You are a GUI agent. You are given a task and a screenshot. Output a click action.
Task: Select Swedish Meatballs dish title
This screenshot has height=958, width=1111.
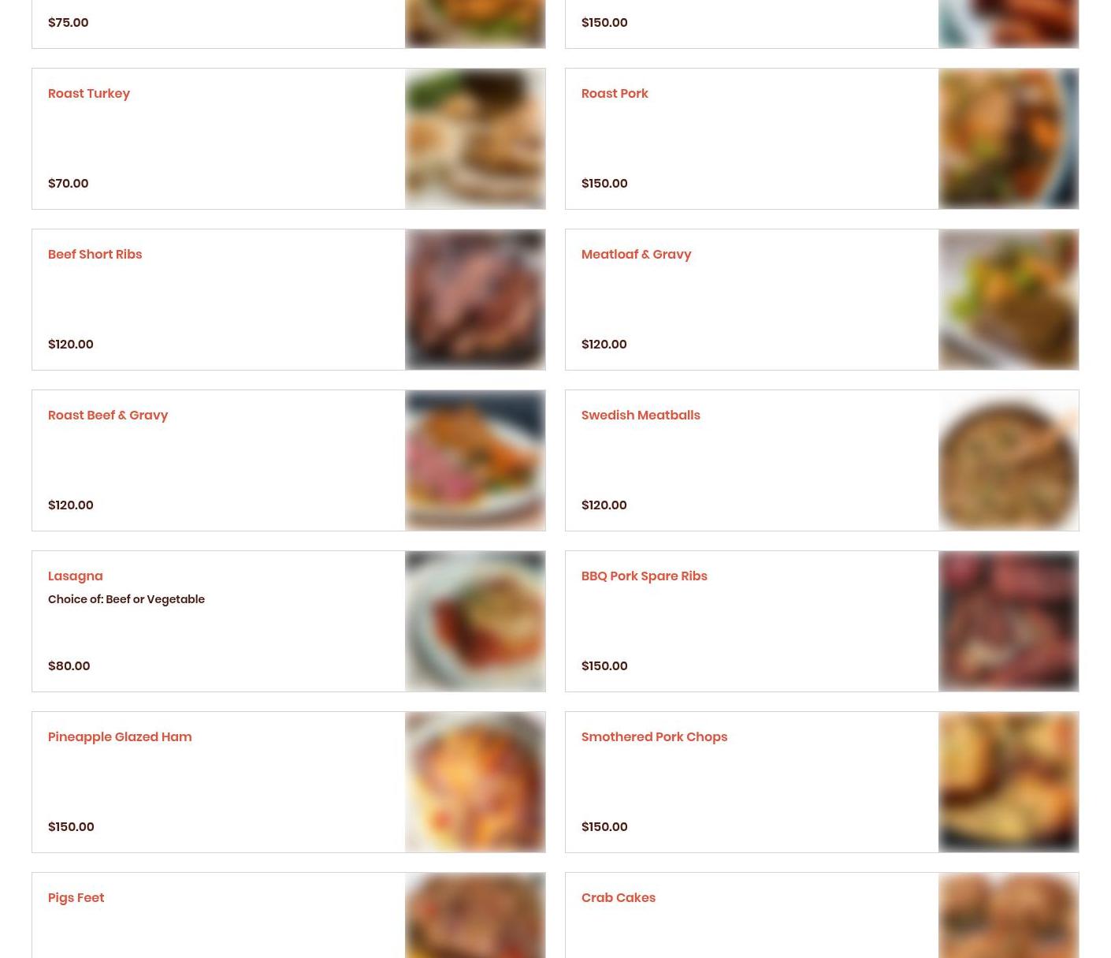641,415
